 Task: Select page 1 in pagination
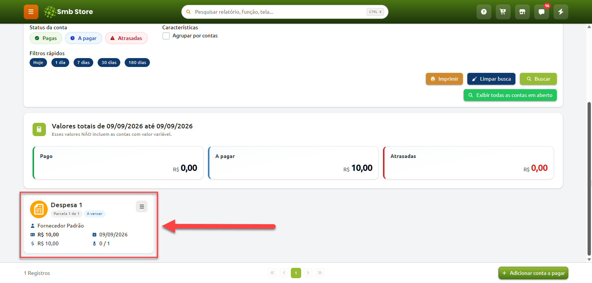click(296, 273)
